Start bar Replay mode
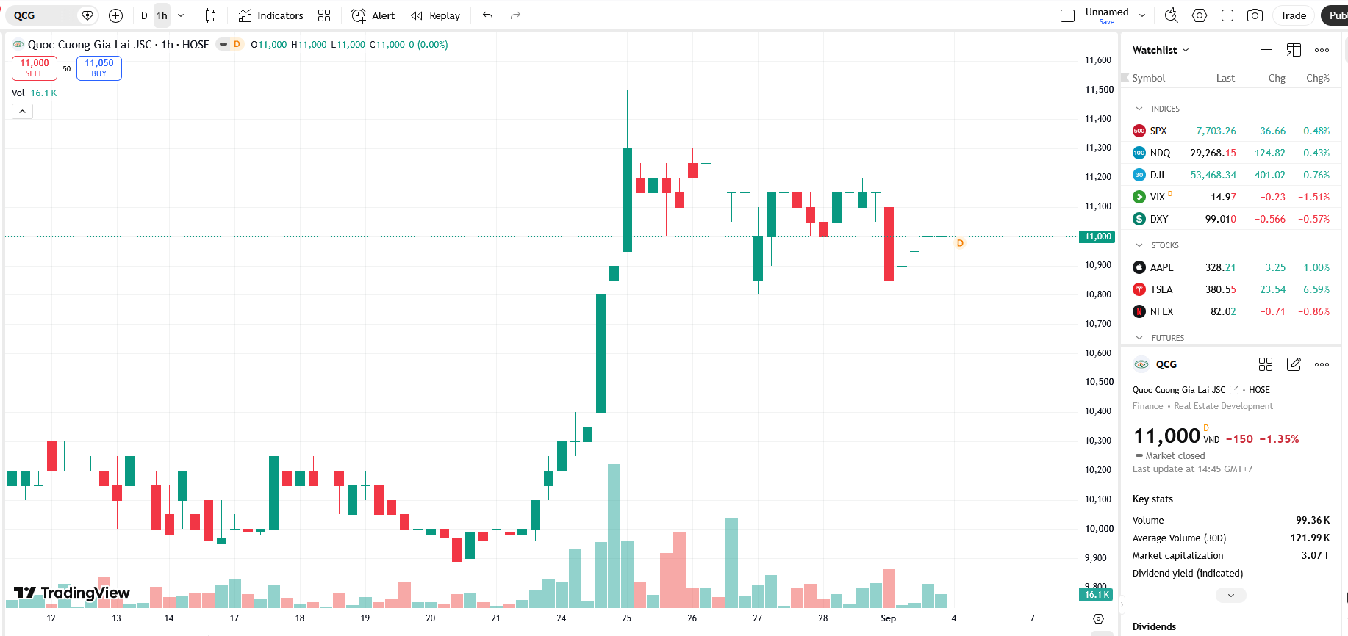The width and height of the screenshot is (1348, 636). [x=435, y=15]
